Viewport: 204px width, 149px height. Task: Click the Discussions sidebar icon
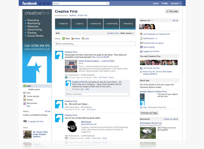(x=25, y=103)
